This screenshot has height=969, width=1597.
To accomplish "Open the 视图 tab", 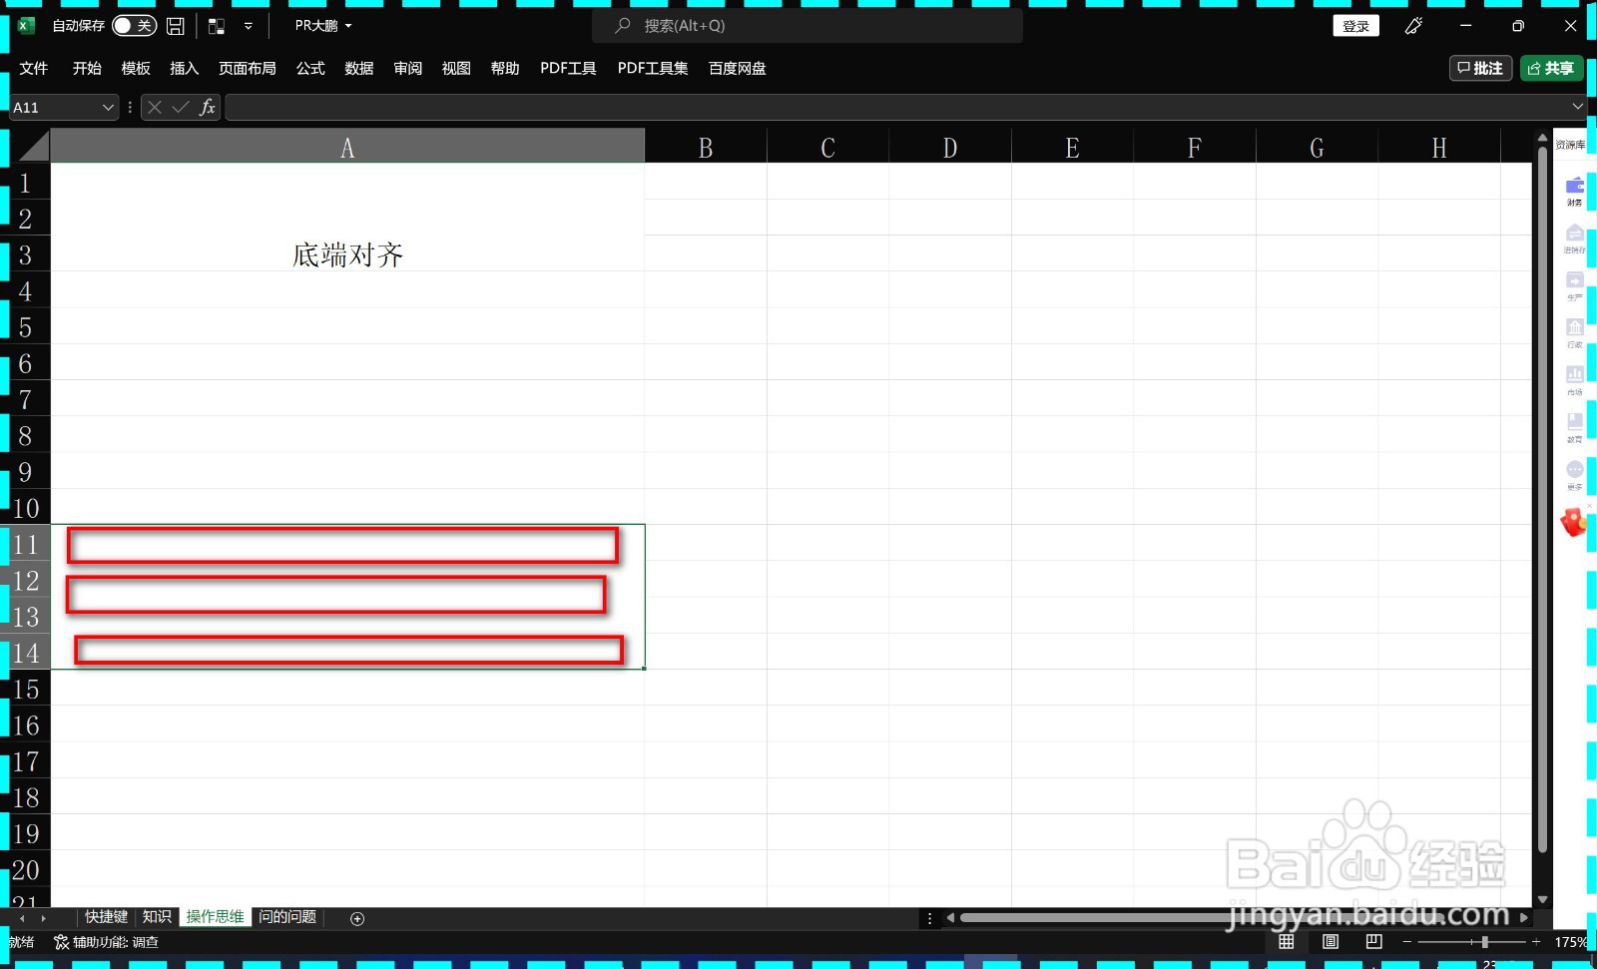I will 456,68.
